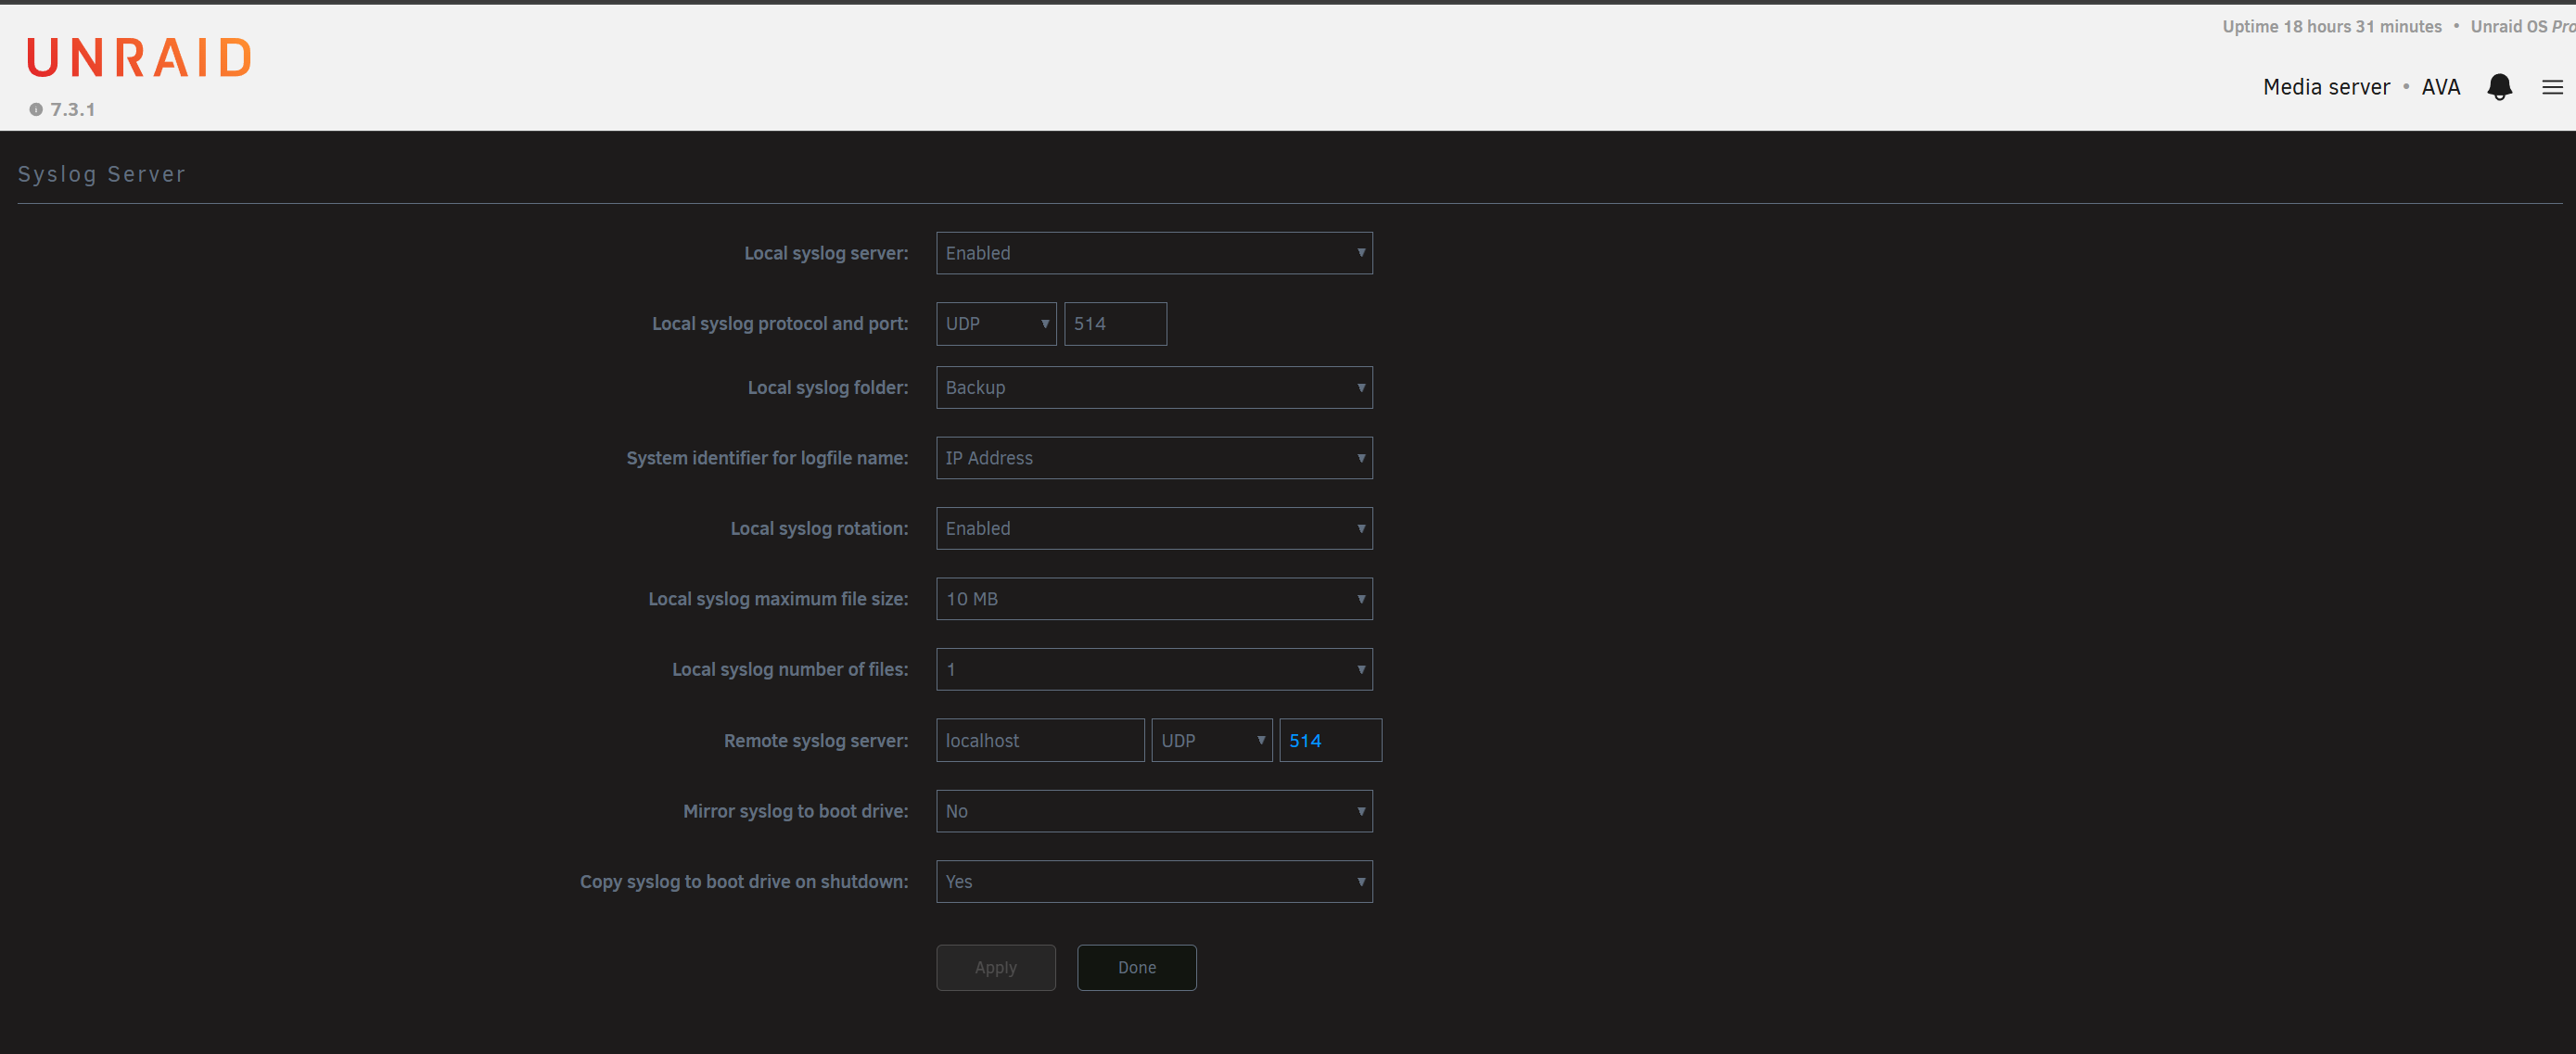
Task: Click the 'Local syslog number of files:' label
Action: click(x=790, y=669)
